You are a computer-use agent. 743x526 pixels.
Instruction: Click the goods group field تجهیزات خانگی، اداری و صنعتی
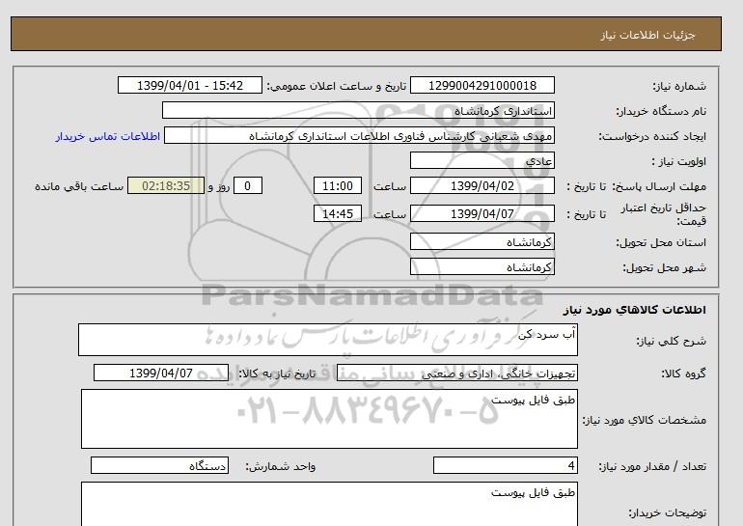[457, 373]
